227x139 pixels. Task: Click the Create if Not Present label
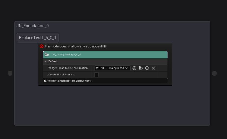[61, 75]
